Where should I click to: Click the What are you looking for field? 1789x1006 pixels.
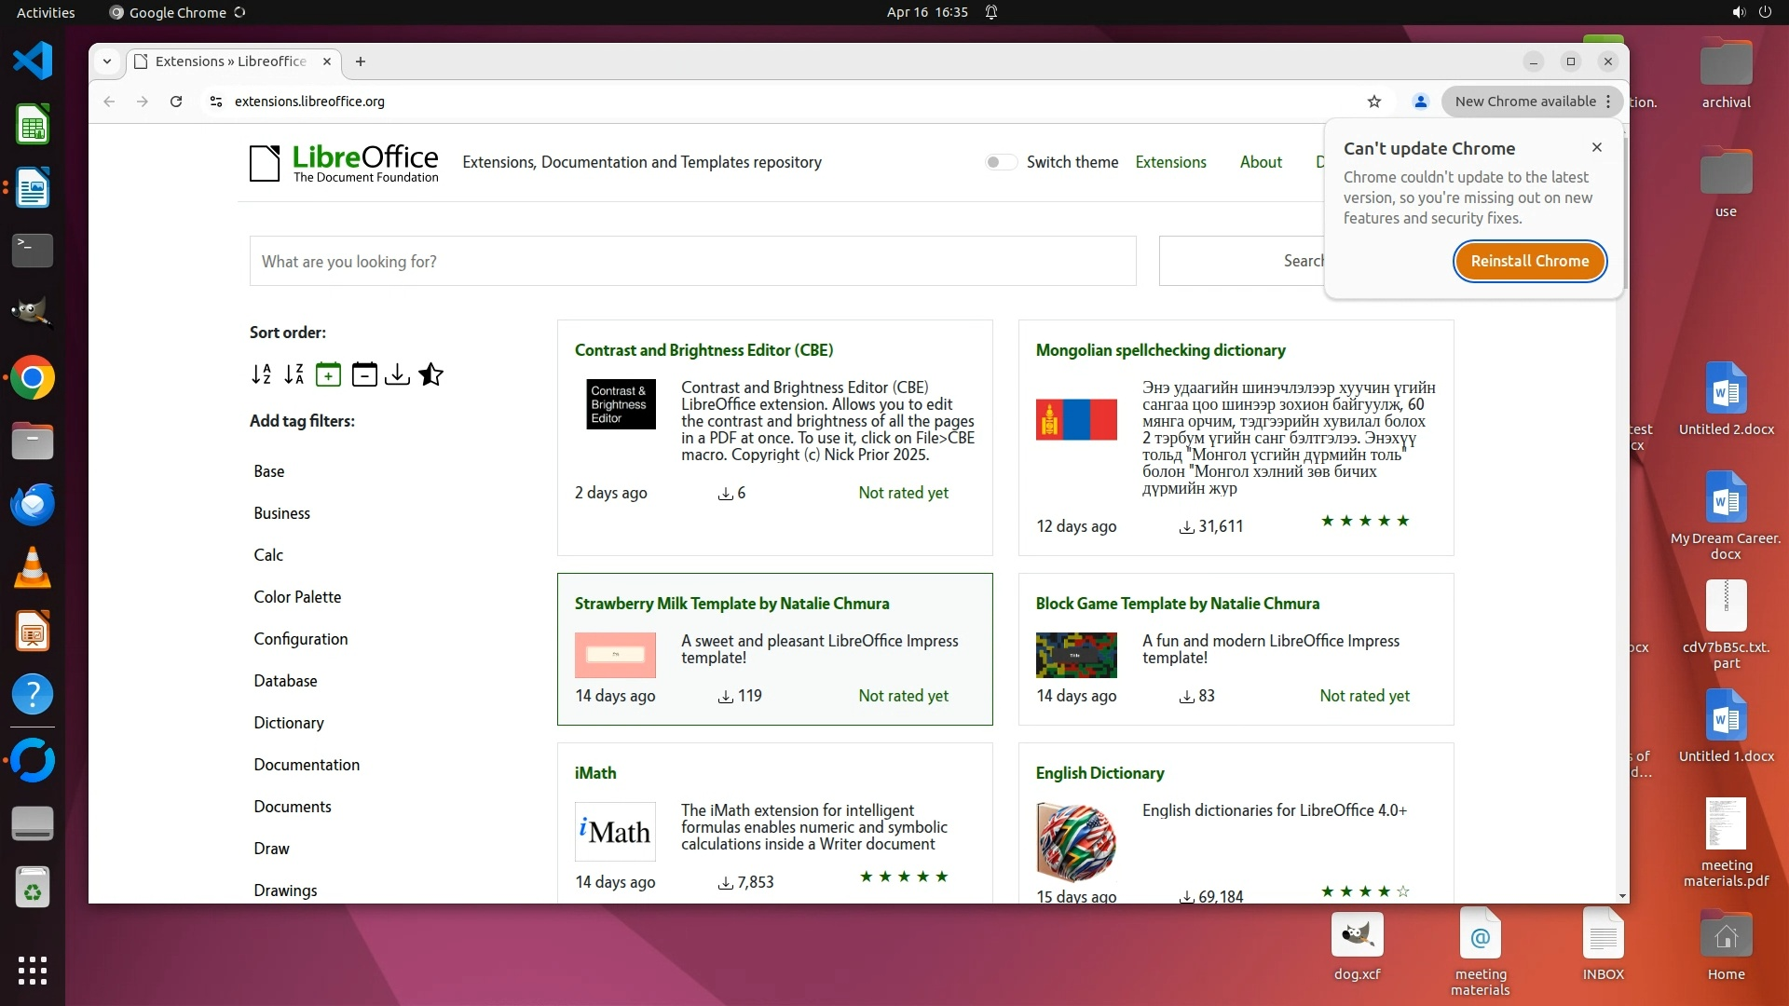[692, 262]
